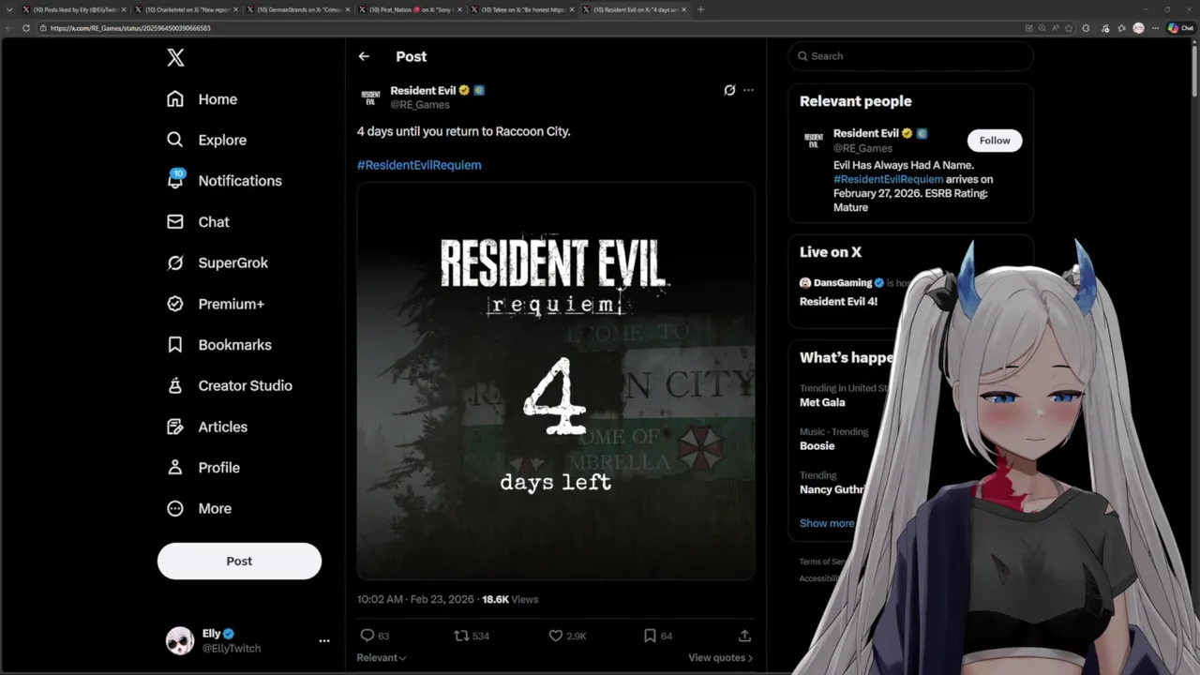Click the @RE_Games handle on the post
This screenshot has height=675, width=1200.
coord(420,105)
